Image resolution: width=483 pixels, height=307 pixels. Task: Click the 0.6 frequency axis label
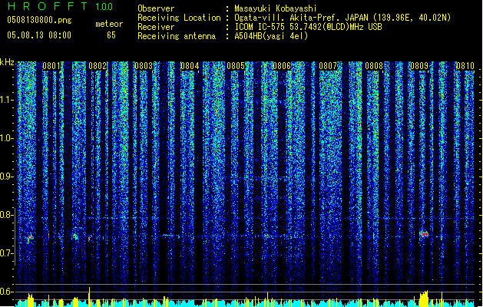coord(6,292)
